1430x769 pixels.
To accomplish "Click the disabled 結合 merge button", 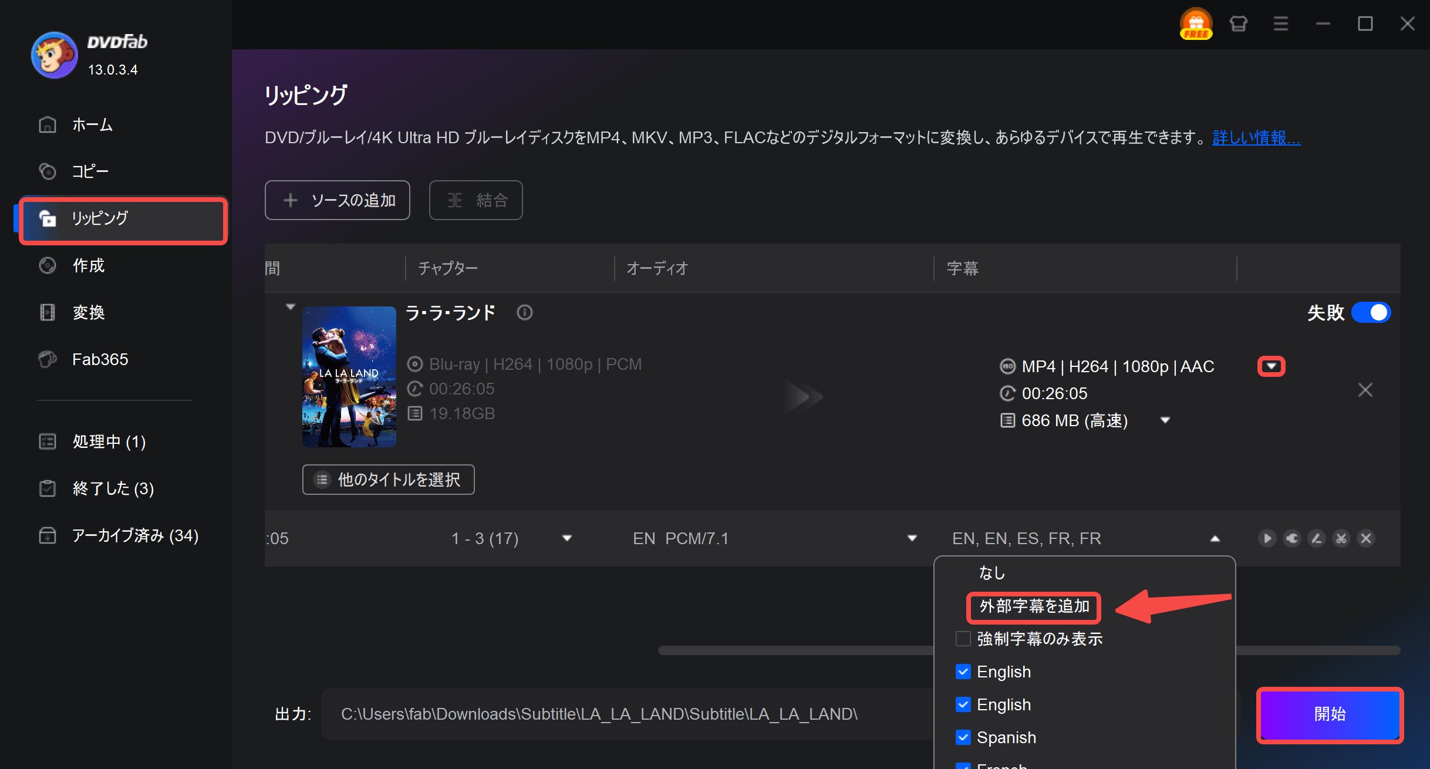I will click(x=476, y=200).
